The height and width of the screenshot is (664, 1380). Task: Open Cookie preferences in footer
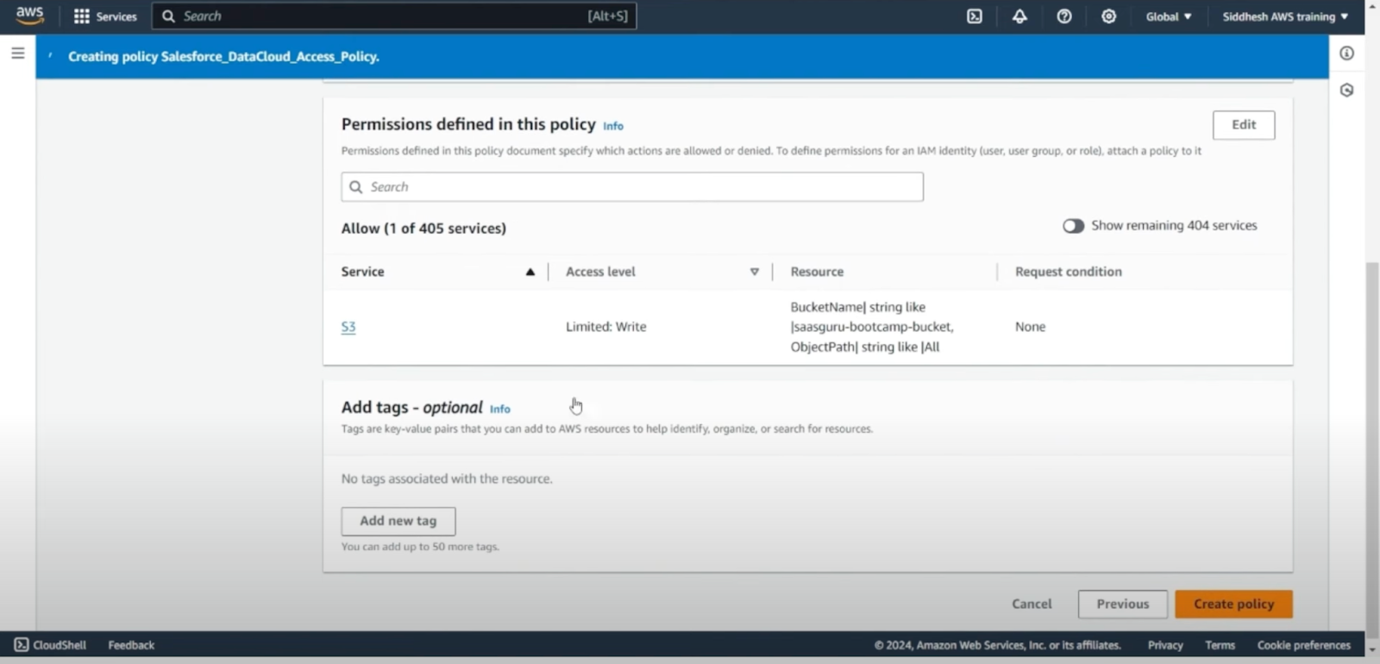point(1304,645)
